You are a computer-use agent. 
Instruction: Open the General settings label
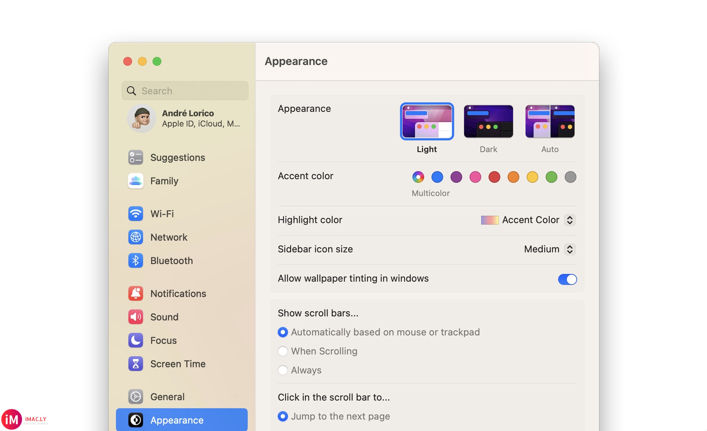[x=168, y=397]
